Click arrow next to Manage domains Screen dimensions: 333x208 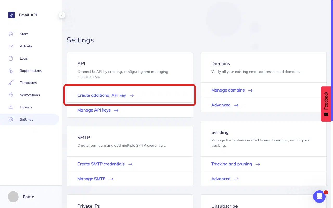coord(250,90)
